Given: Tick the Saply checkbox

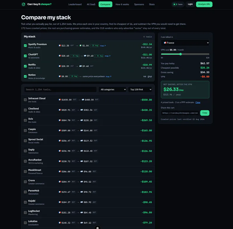Looking at the screenshot, I should click(25, 151).
